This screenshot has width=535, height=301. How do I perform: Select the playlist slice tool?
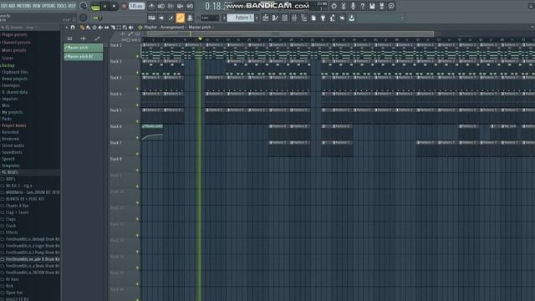(113, 28)
